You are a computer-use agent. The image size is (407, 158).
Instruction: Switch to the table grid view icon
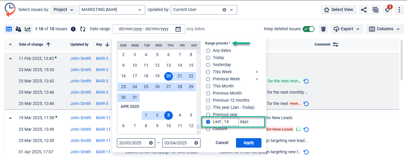click(x=9, y=29)
